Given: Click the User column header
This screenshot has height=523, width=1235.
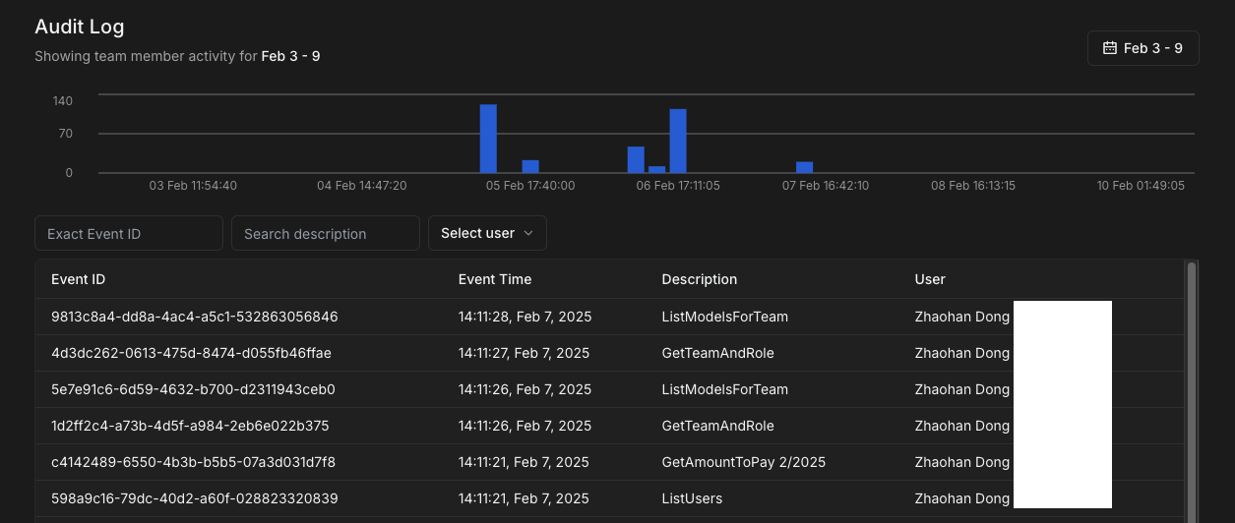Looking at the screenshot, I should pyautogui.click(x=930, y=279).
